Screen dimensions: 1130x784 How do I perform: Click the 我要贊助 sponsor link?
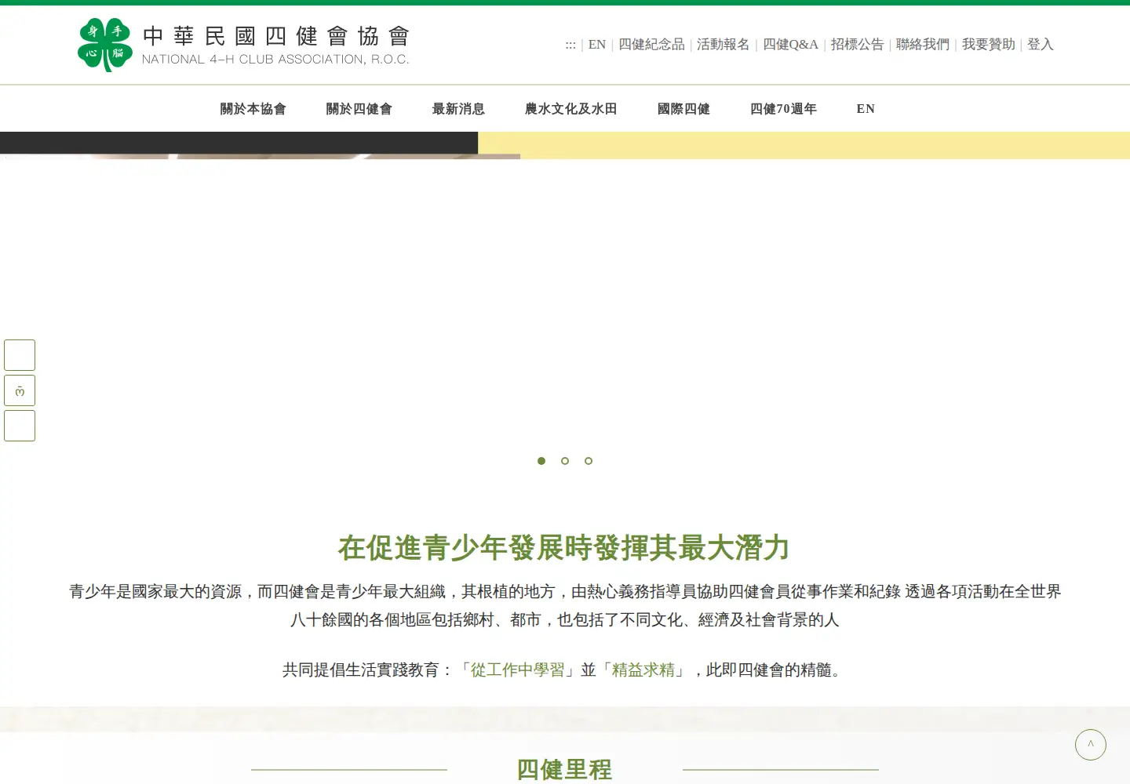[989, 45]
